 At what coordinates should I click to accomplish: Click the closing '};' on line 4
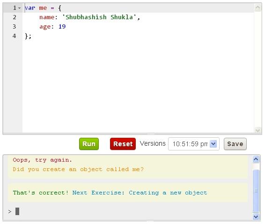click(x=28, y=36)
